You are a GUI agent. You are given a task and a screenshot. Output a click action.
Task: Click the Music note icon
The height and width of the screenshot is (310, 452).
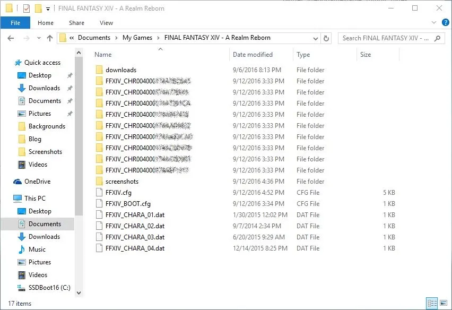[x=22, y=249]
